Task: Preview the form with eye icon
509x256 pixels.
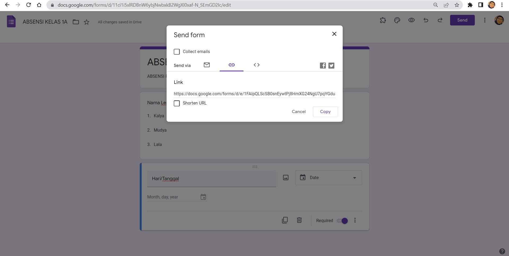Action: tap(411, 20)
